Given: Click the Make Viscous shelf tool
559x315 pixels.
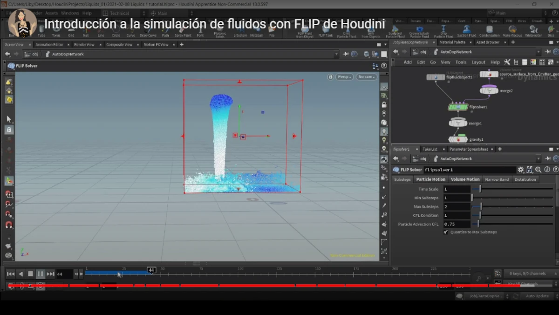Looking at the screenshot, I should click(512, 32).
